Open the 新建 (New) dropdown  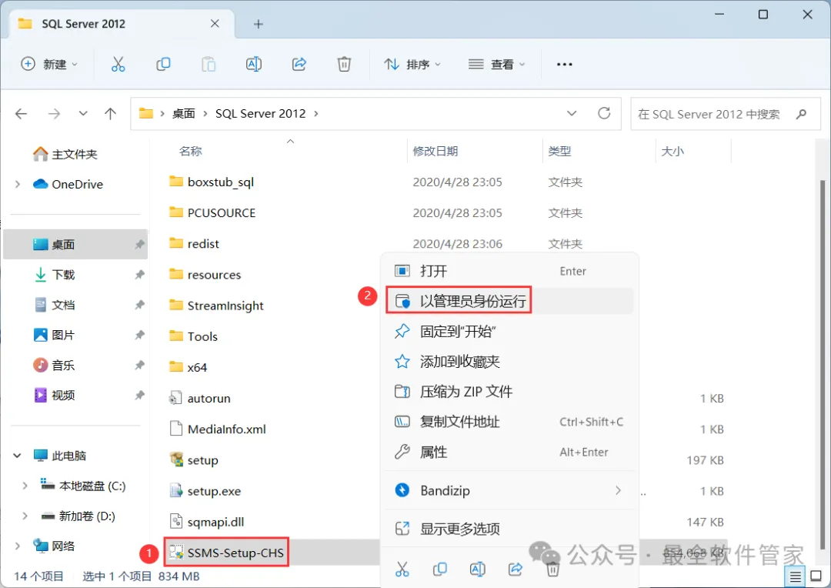[48, 64]
